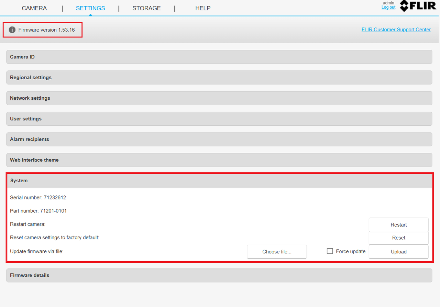440x307 pixels.
Task: Click the 'Restart camera:' label
Action: pos(28,224)
